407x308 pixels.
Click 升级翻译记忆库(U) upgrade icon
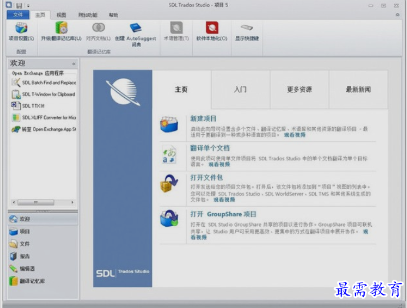[61, 28]
